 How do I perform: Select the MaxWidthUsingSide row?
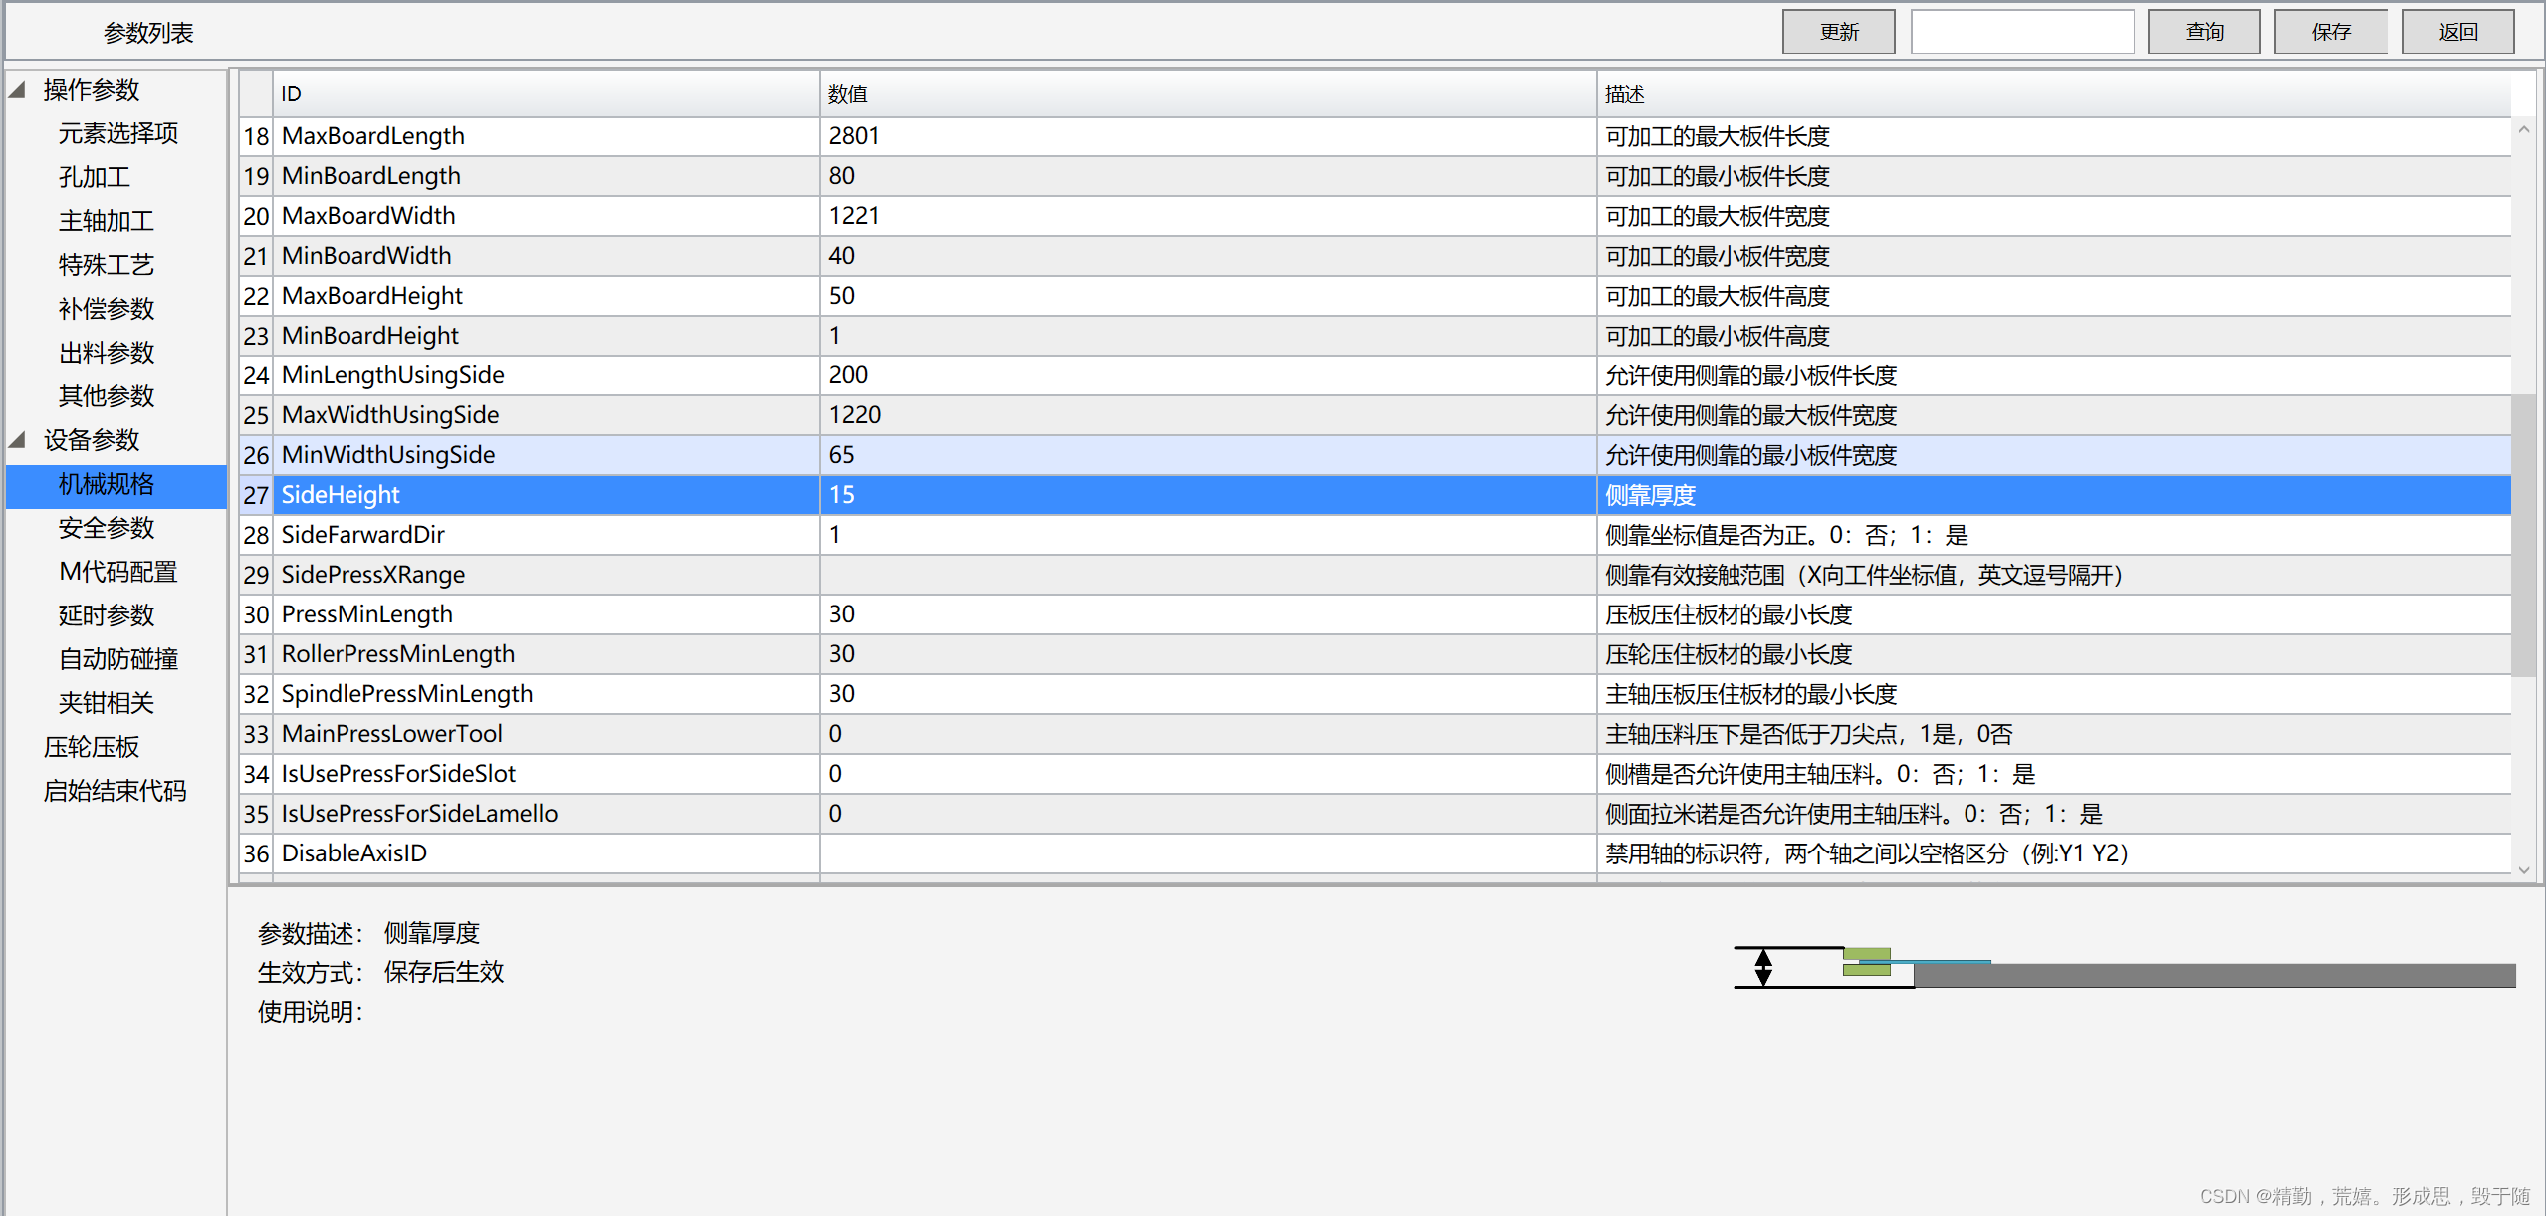pyautogui.click(x=1374, y=414)
